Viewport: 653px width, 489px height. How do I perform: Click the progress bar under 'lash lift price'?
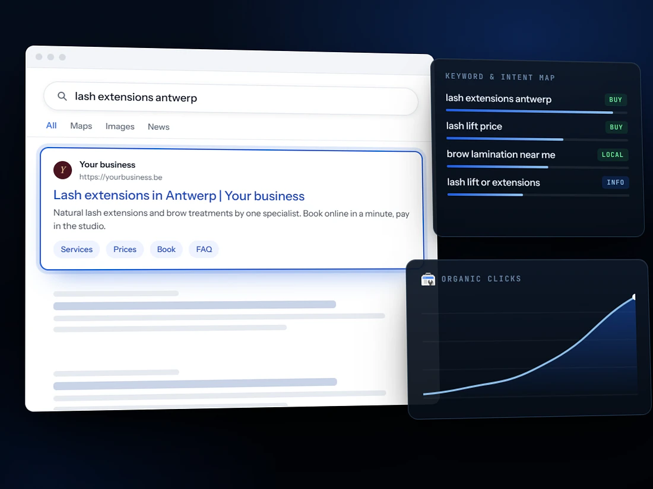[x=537, y=139]
